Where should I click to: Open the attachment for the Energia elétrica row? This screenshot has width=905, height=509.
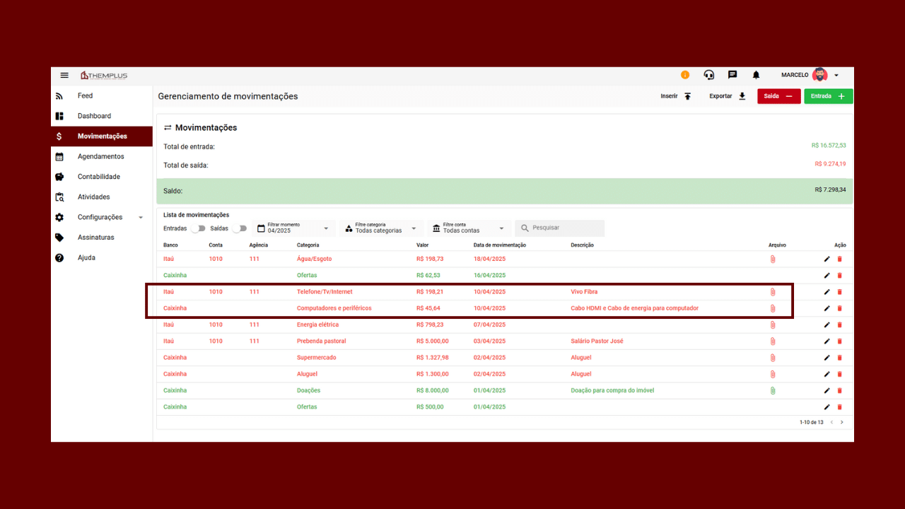tap(772, 324)
